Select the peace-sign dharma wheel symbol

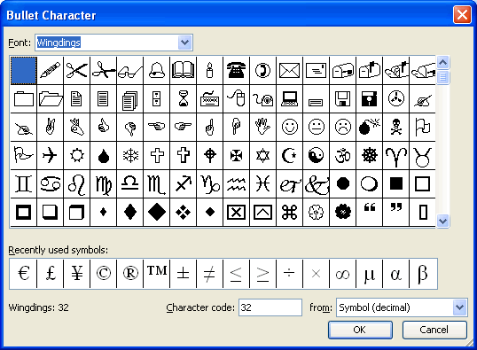point(370,155)
